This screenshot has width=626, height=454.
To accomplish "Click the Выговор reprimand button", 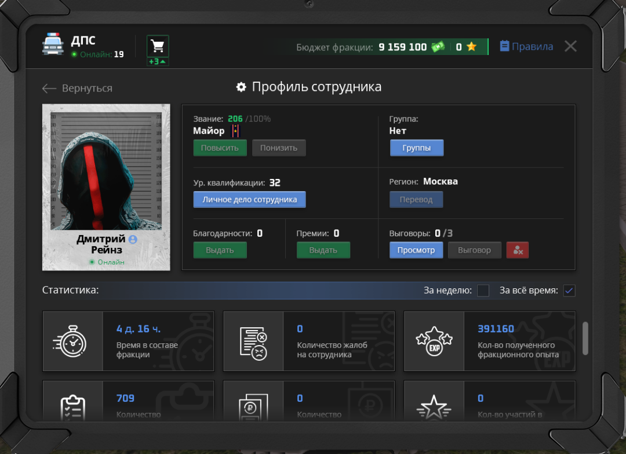I will [474, 250].
